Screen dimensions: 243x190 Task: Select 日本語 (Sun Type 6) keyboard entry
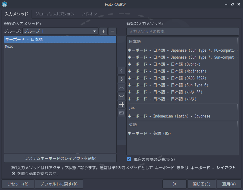[x=183, y=85]
